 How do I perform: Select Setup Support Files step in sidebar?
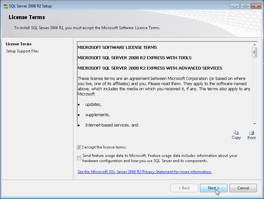coord(22,51)
